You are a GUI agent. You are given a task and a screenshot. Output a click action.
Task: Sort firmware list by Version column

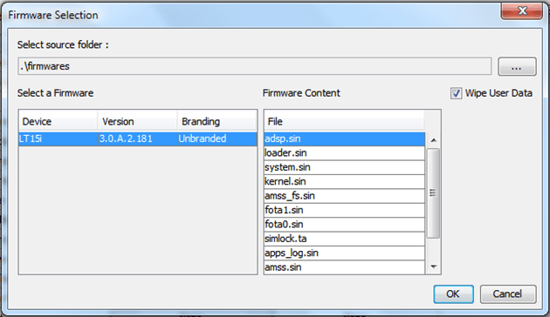pos(138,121)
